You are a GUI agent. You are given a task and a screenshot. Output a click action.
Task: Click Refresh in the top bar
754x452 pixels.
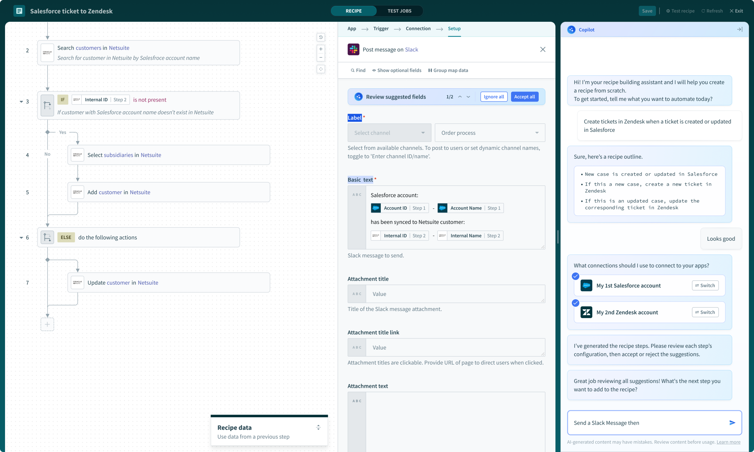[x=712, y=11]
